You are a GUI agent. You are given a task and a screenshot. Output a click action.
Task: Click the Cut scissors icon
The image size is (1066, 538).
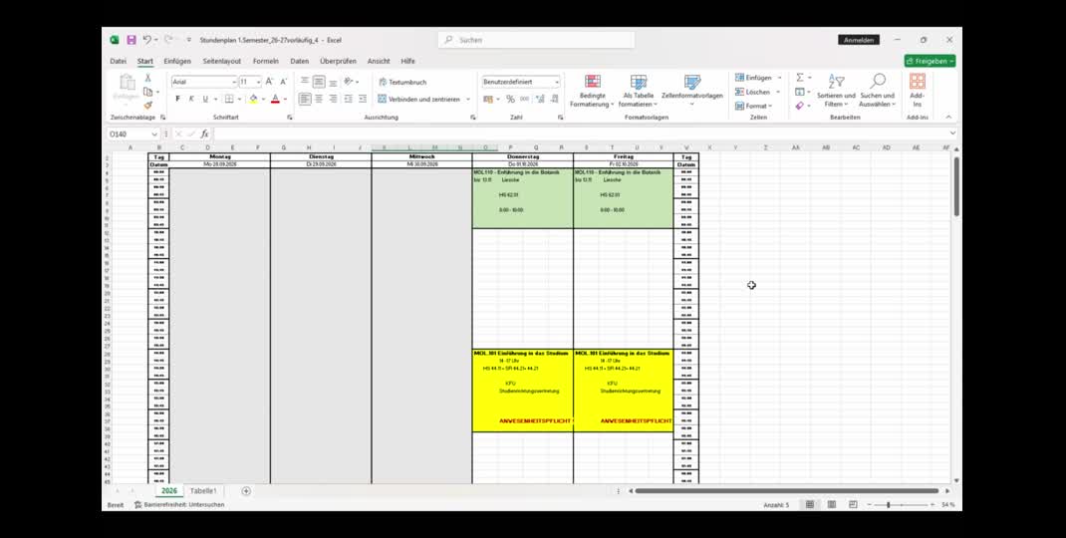pos(147,79)
